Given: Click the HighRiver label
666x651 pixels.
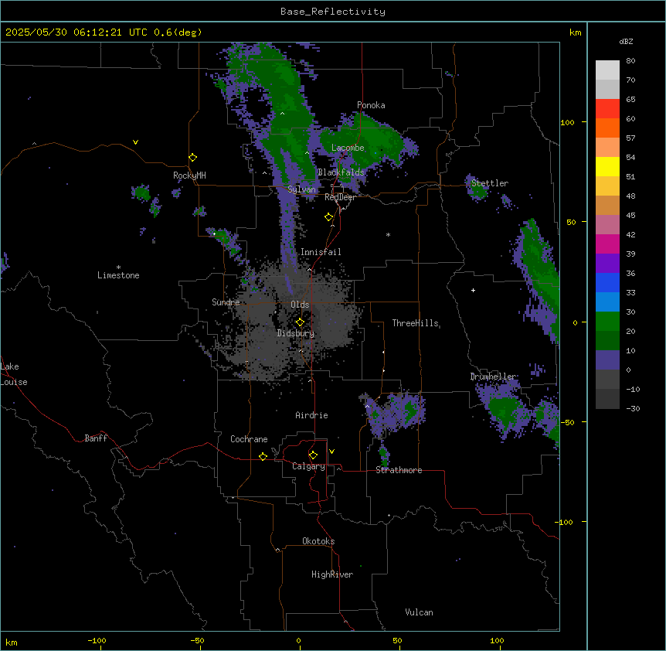Looking at the screenshot, I should (x=332, y=574).
